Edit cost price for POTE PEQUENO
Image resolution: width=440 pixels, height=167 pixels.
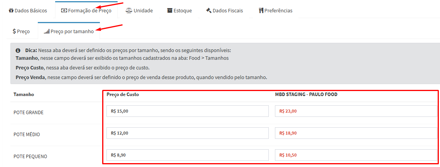pyautogui.click(x=187, y=155)
